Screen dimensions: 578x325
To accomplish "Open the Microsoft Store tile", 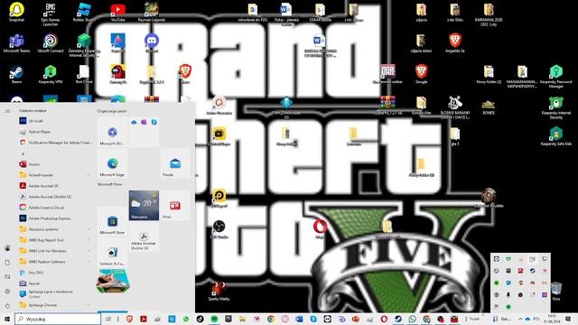I will coord(112,221).
